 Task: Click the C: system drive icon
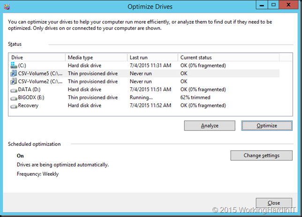[14, 65]
